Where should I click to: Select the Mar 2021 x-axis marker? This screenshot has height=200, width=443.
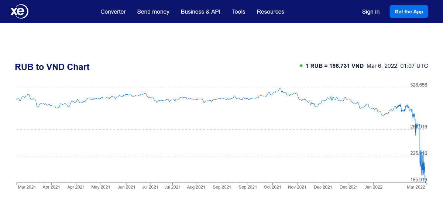pos(27,187)
